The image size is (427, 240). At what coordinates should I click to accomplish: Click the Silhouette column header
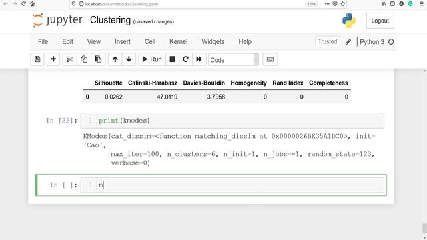pyautogui.click(x=108, y=83)
